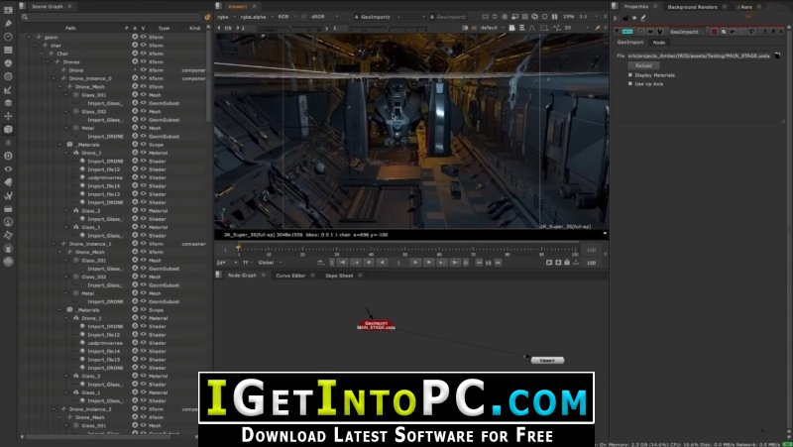This screenshot has height=447, width=793.
Task: Toggle the Use Up Axis checkbox
Action: tap(630, 83)
